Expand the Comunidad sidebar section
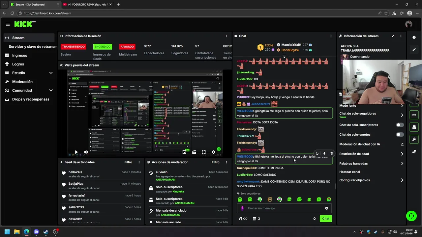The image size is (422, 237). [x=51, y=91]
